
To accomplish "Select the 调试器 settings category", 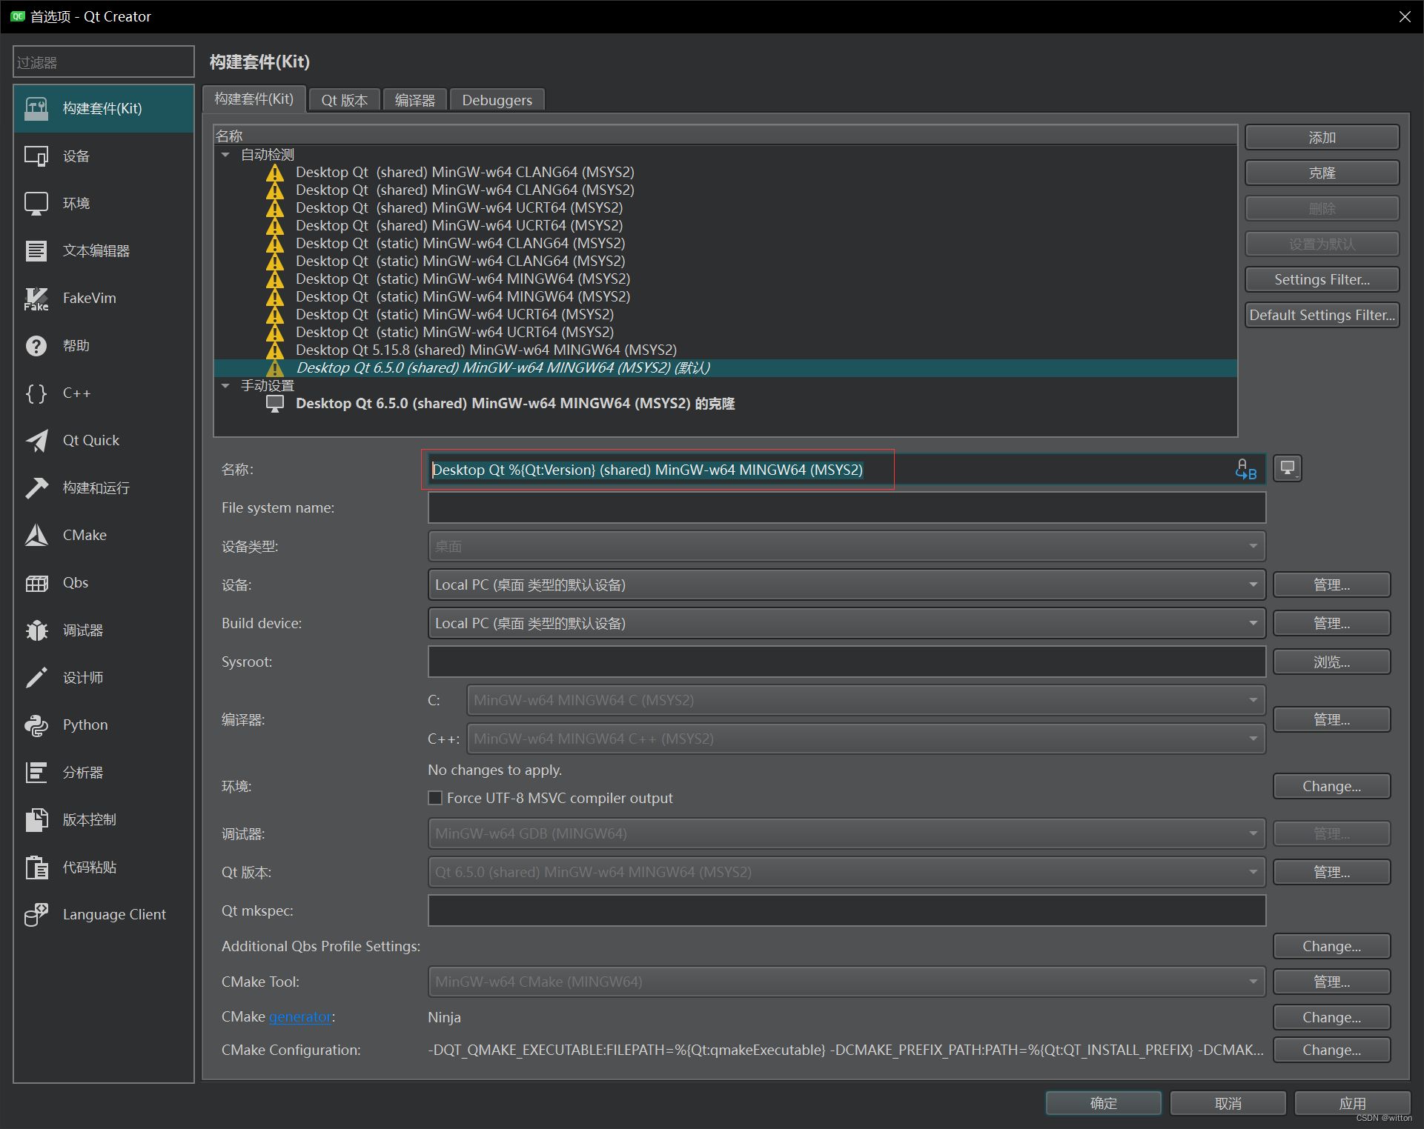I will [x=82, y=630].
